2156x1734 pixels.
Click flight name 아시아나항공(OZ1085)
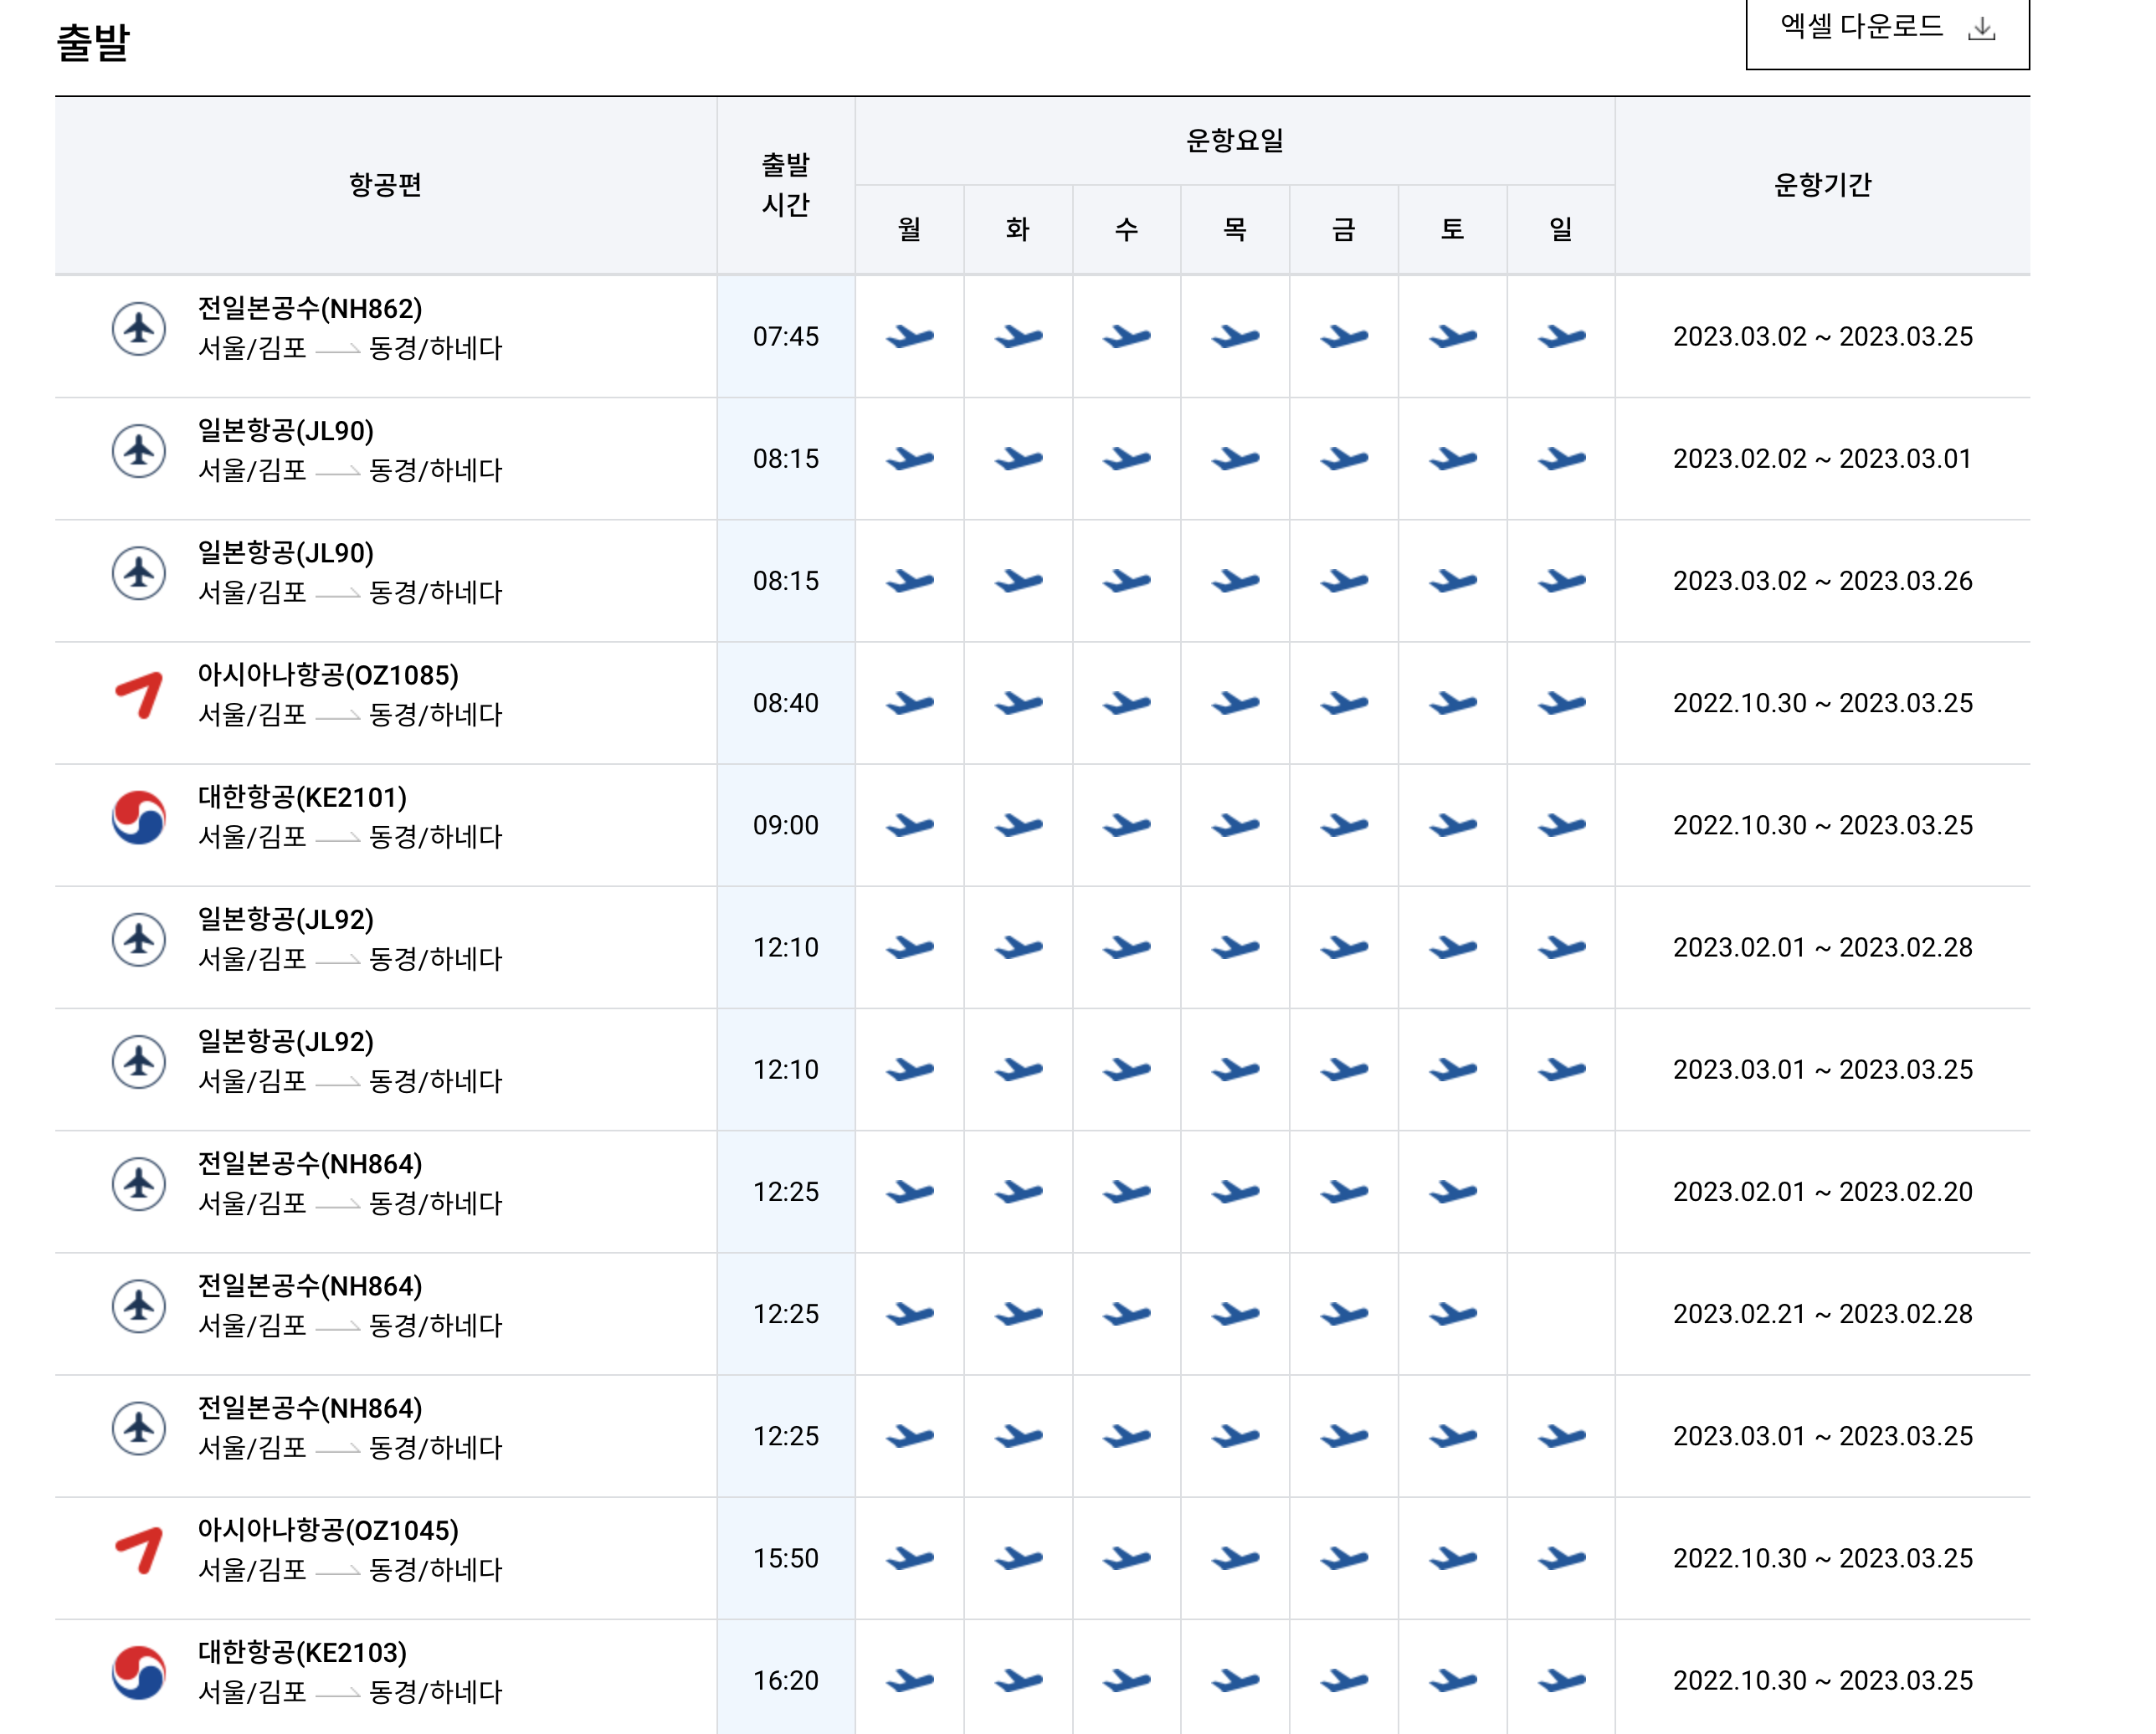click(328, 675)
